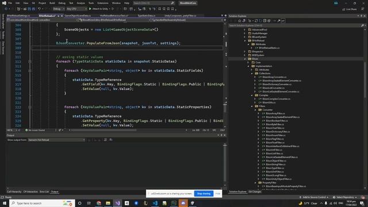Switch to the Call Hierarchy tab
This screenshot has width=368, height=207.
14,191
